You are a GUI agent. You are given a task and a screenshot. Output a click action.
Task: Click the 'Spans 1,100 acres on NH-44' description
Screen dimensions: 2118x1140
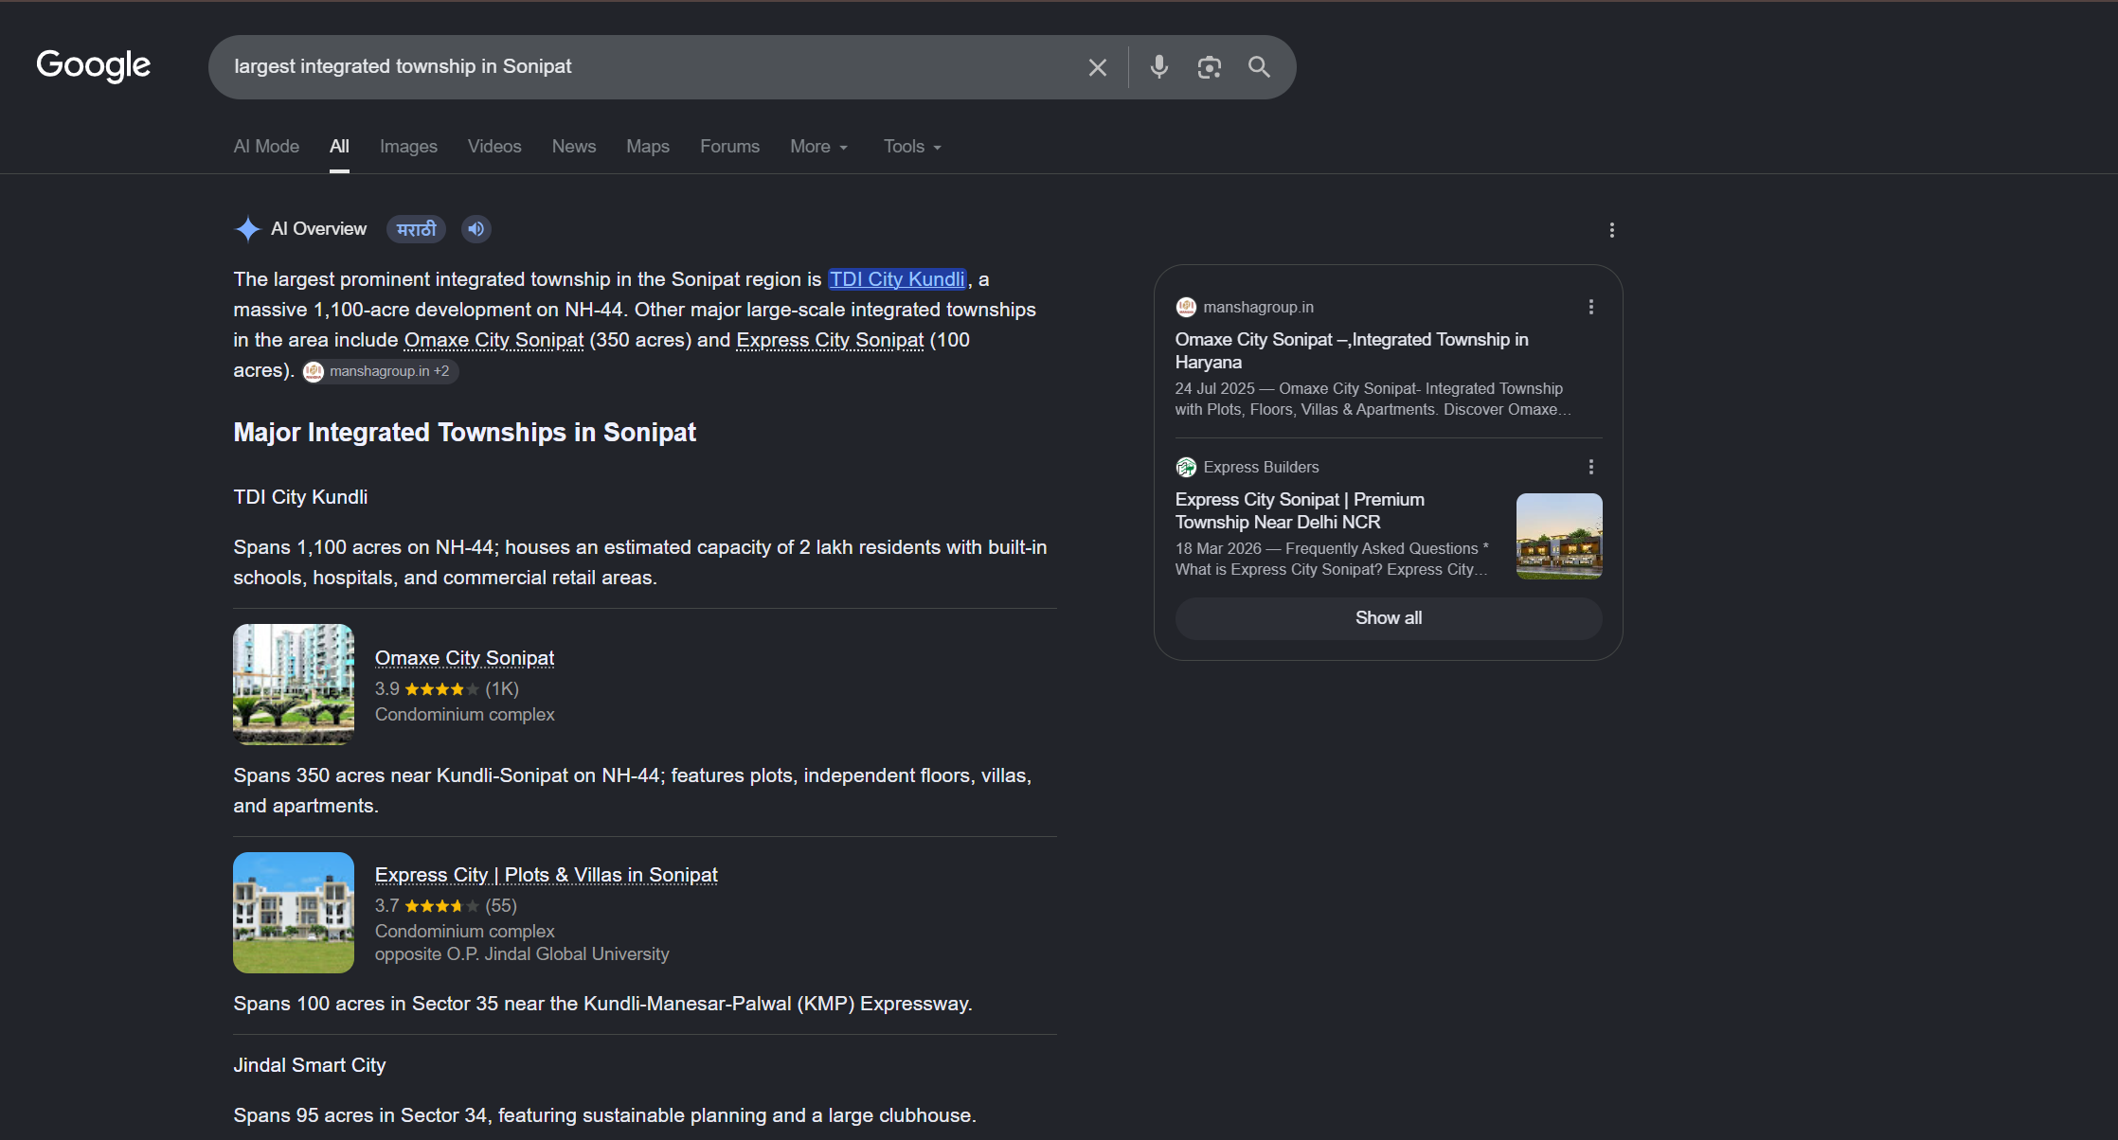640,562
